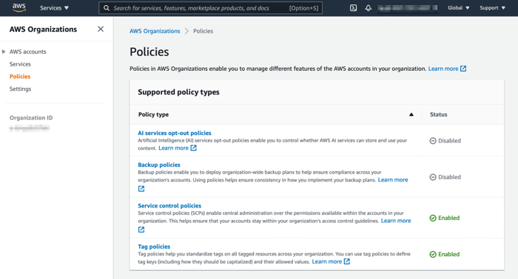Open AI services opt-out policies
This screenshot has height=279, width=518.
point(175,133)
